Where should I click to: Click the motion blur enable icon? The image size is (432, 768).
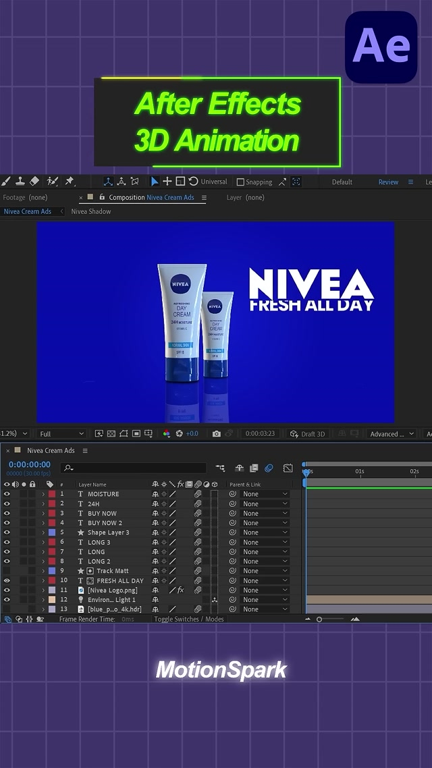269,468
